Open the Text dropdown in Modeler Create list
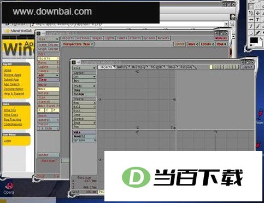 click(84, 123)
